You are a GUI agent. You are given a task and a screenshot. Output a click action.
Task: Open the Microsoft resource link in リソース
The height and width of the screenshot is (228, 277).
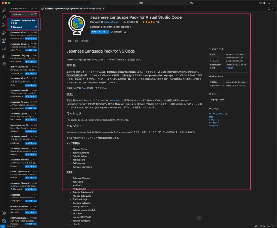pos(213,126)
